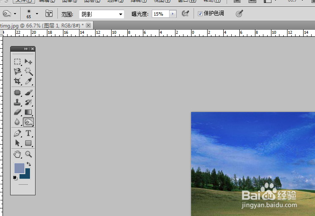Select the Zoom magnifier tool
Viewport: 315px width, 216px height.
click(28, 154)
